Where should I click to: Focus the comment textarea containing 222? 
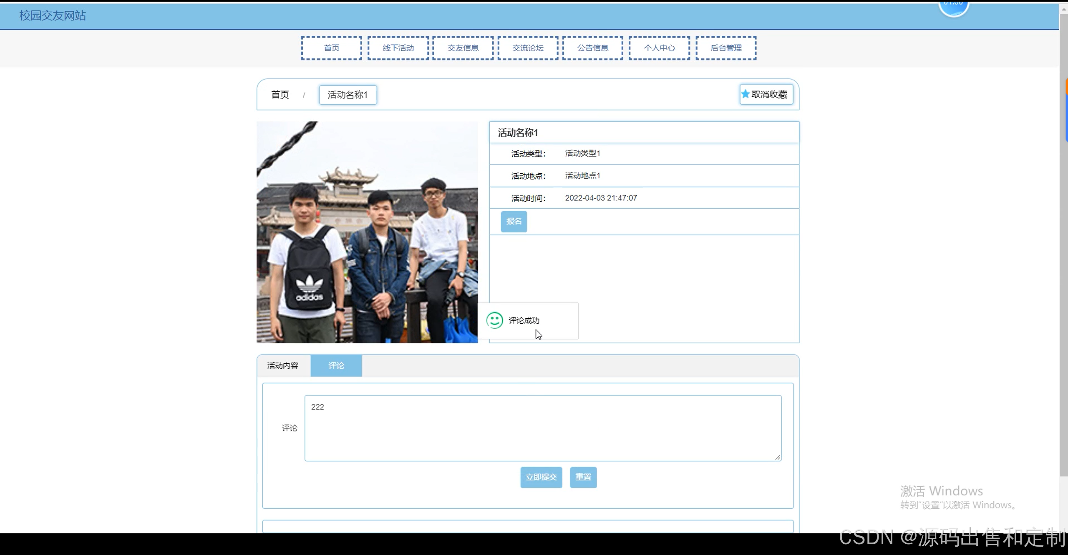(542, 428)
